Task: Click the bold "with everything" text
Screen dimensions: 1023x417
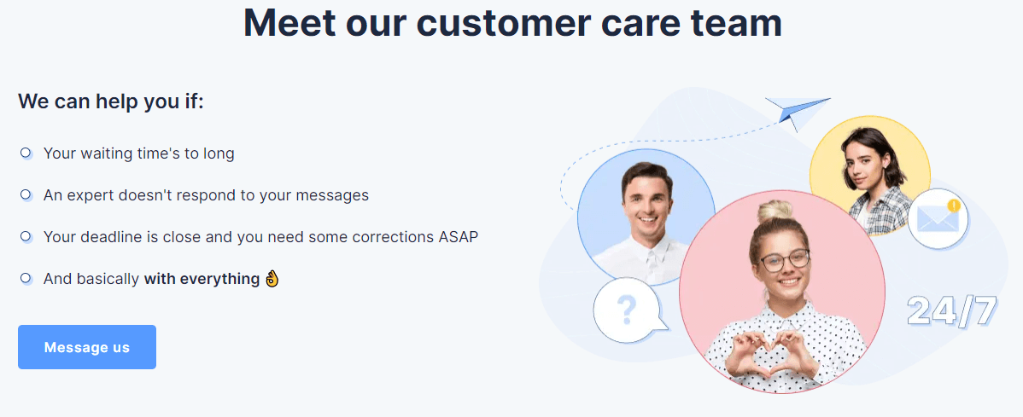Action: [202, 279]
